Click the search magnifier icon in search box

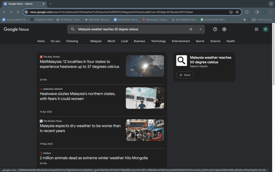(x=73, y=29)
